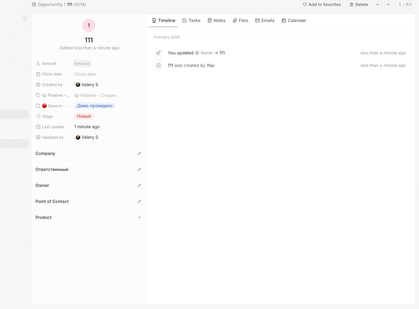The image size is (419, 309).
Task: Delete the 111 opportunity
Action: pyautogui.click(x=359, y=5)
